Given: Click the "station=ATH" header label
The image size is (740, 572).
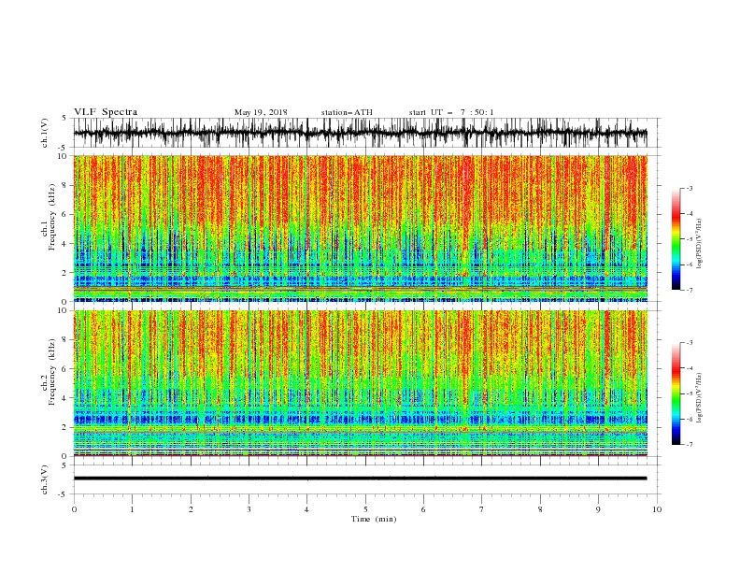Looking at the screenshot, I should click(x=347, y=112).
